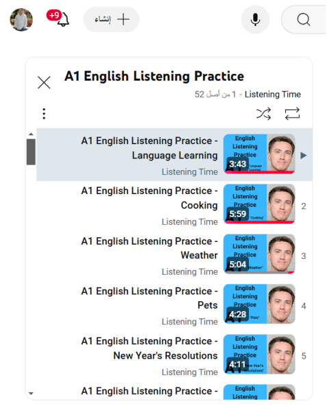The height and width of the screenshot is (410, 327).
Task: Open the Listening Time channel link in the header
Action: pos(272,94)
